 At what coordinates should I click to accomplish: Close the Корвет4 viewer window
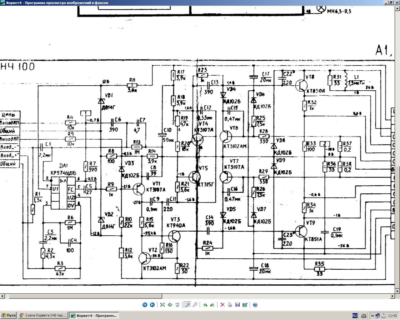[397, 3]
